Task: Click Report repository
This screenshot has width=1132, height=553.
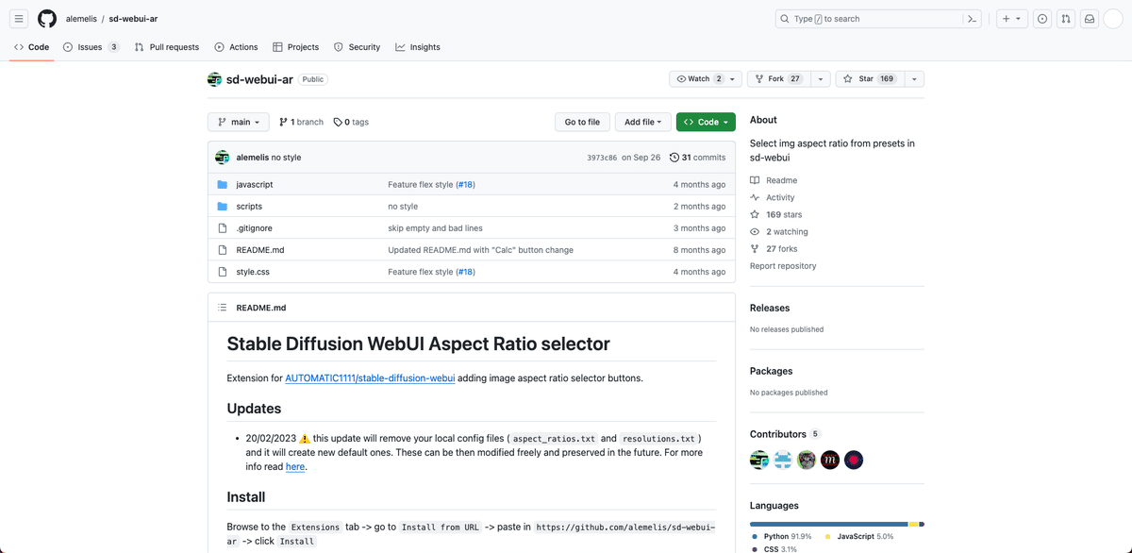Action: coord(783,266)
